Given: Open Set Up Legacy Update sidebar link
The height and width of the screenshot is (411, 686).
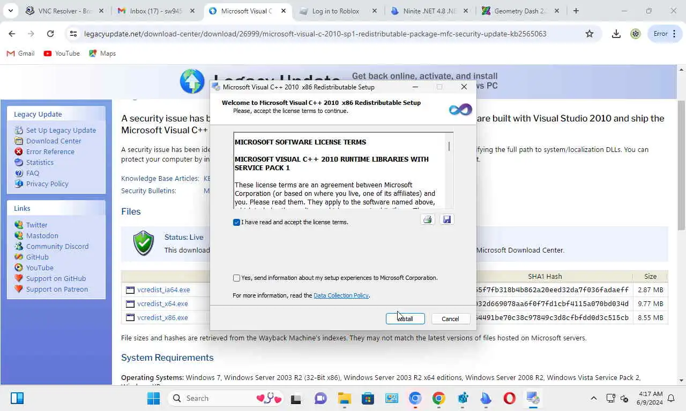Looking at the screenshot, I should pos(61,130).
